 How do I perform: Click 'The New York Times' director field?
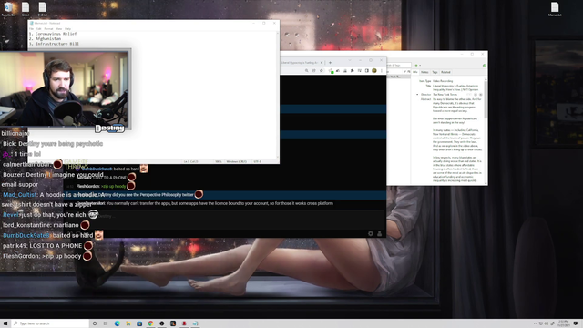tap(445, 95)
